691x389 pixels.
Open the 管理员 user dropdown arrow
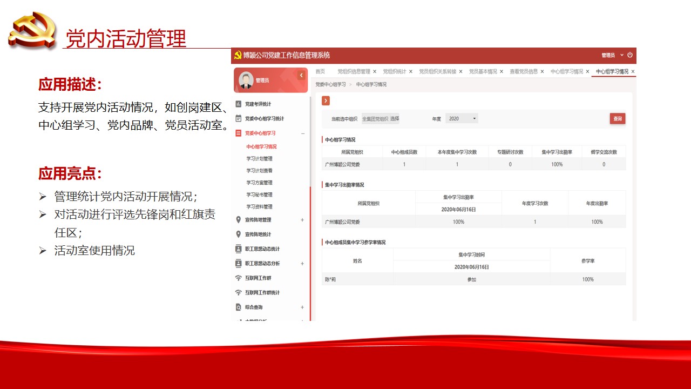[622, 55]
